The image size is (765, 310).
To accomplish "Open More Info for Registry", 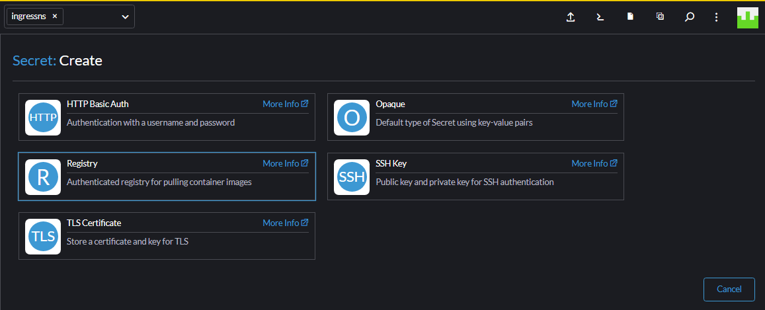I will (286, 163).
